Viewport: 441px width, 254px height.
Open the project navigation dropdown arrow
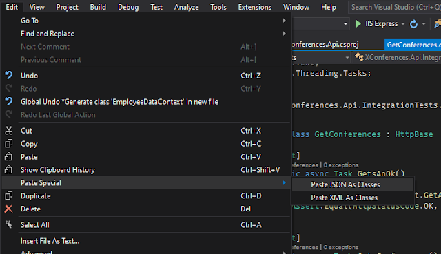(x=347, y=58)
